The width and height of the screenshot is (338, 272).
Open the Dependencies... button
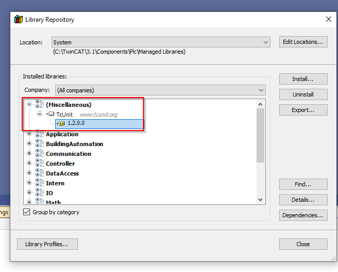tap(303, 215)
